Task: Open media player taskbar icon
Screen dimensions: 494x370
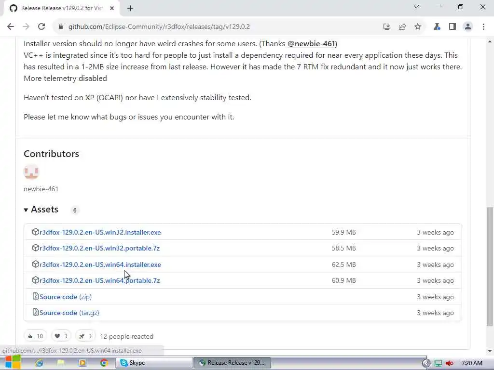Action: (x=82, y=363)
